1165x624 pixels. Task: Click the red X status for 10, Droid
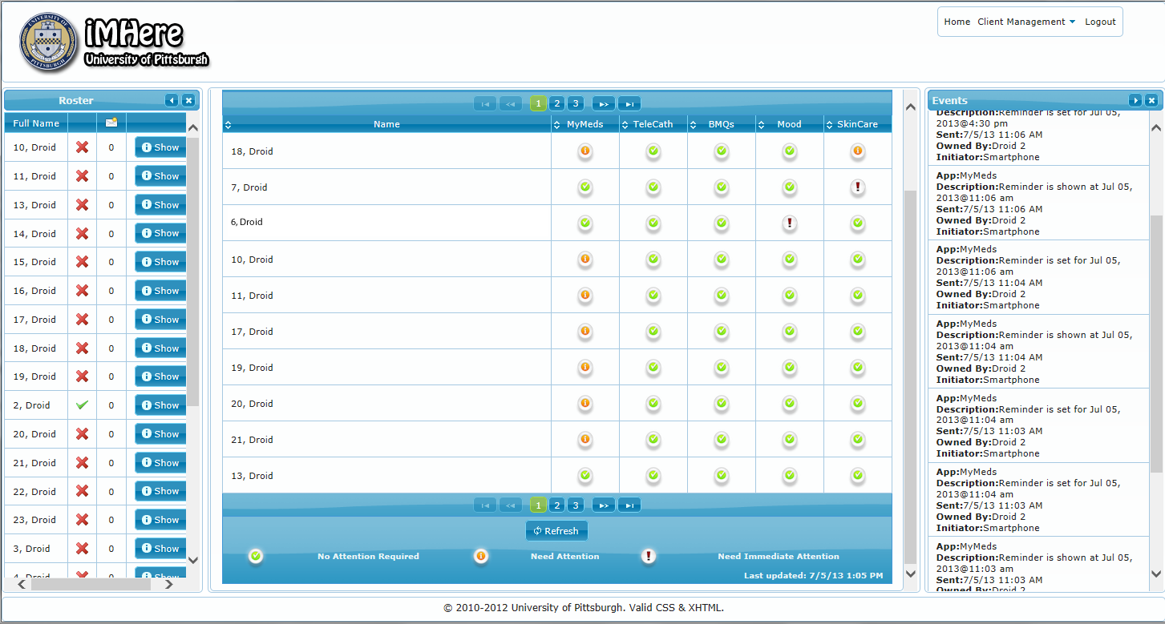point(82,147)
